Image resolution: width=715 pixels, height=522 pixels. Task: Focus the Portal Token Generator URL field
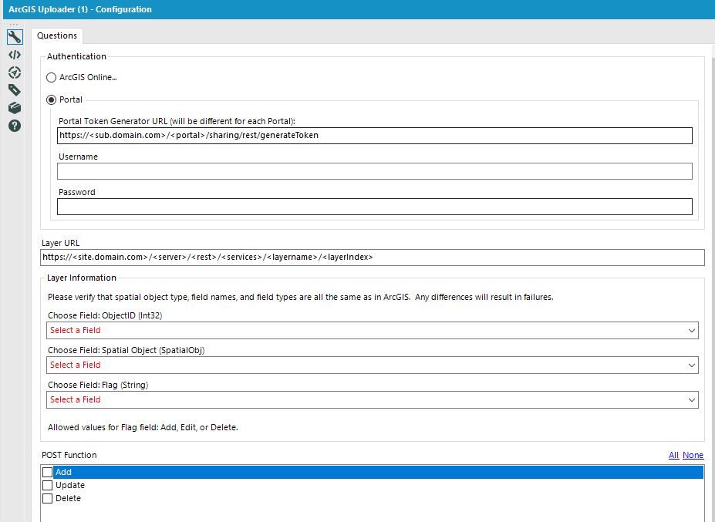pyautogui.click(x=374, y=136)
